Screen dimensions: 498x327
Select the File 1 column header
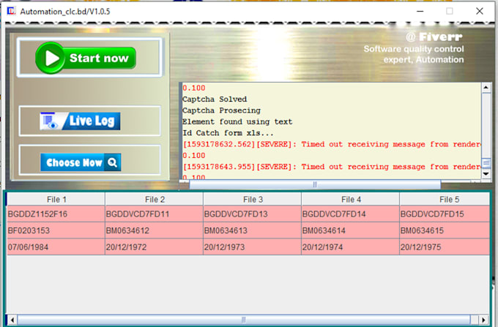(56, 199)
